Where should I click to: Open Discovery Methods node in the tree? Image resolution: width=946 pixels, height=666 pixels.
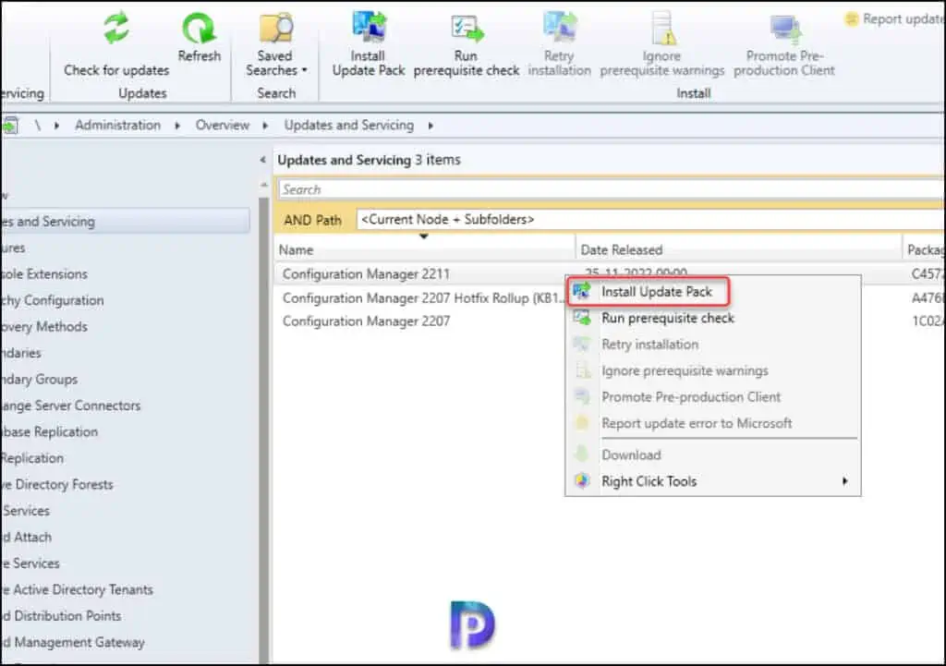point(44,326)
